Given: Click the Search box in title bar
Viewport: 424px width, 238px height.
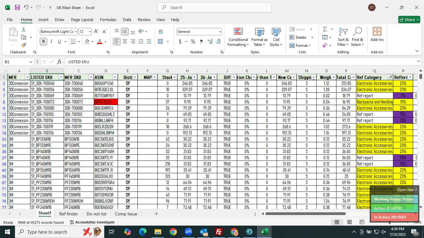Looking at the screenshot, I should [214, 7].
